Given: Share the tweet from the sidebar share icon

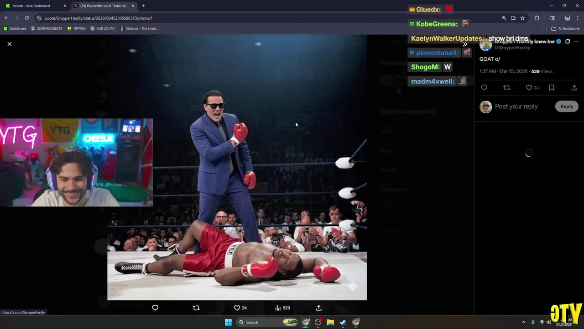Looking at the screenshot, I should [x=574, y=88].
